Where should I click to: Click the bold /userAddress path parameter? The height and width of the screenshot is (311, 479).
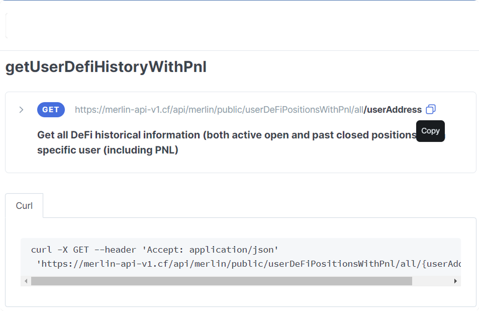[393, 110]
